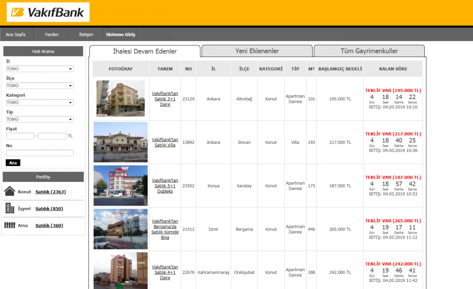Click the İşyeri building icon in Portföy

coord(10,208)
